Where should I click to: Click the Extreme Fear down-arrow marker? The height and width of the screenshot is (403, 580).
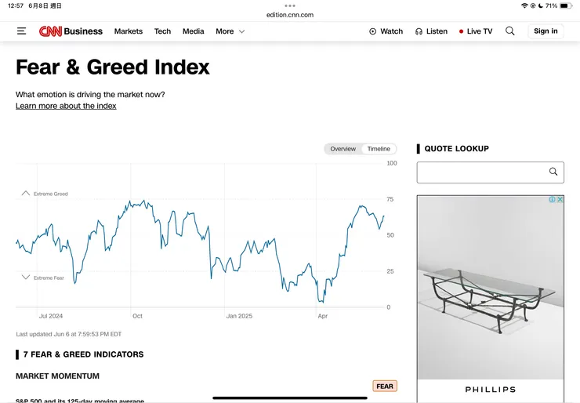[25, 278]
